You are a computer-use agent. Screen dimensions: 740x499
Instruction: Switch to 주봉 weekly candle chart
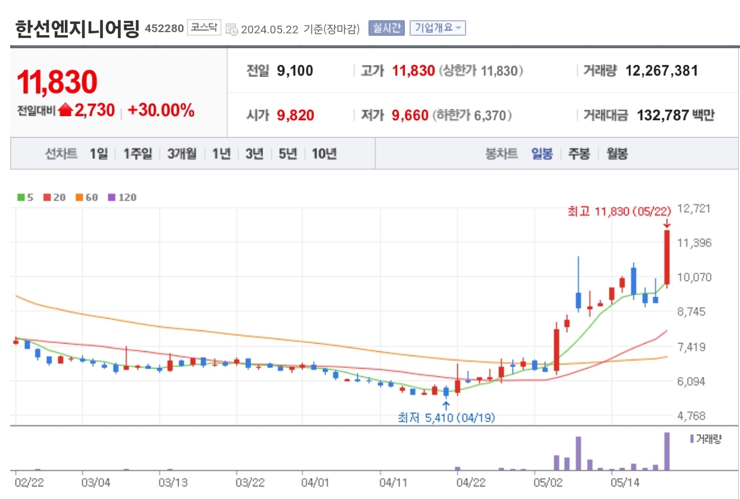[x=579, y=154]
